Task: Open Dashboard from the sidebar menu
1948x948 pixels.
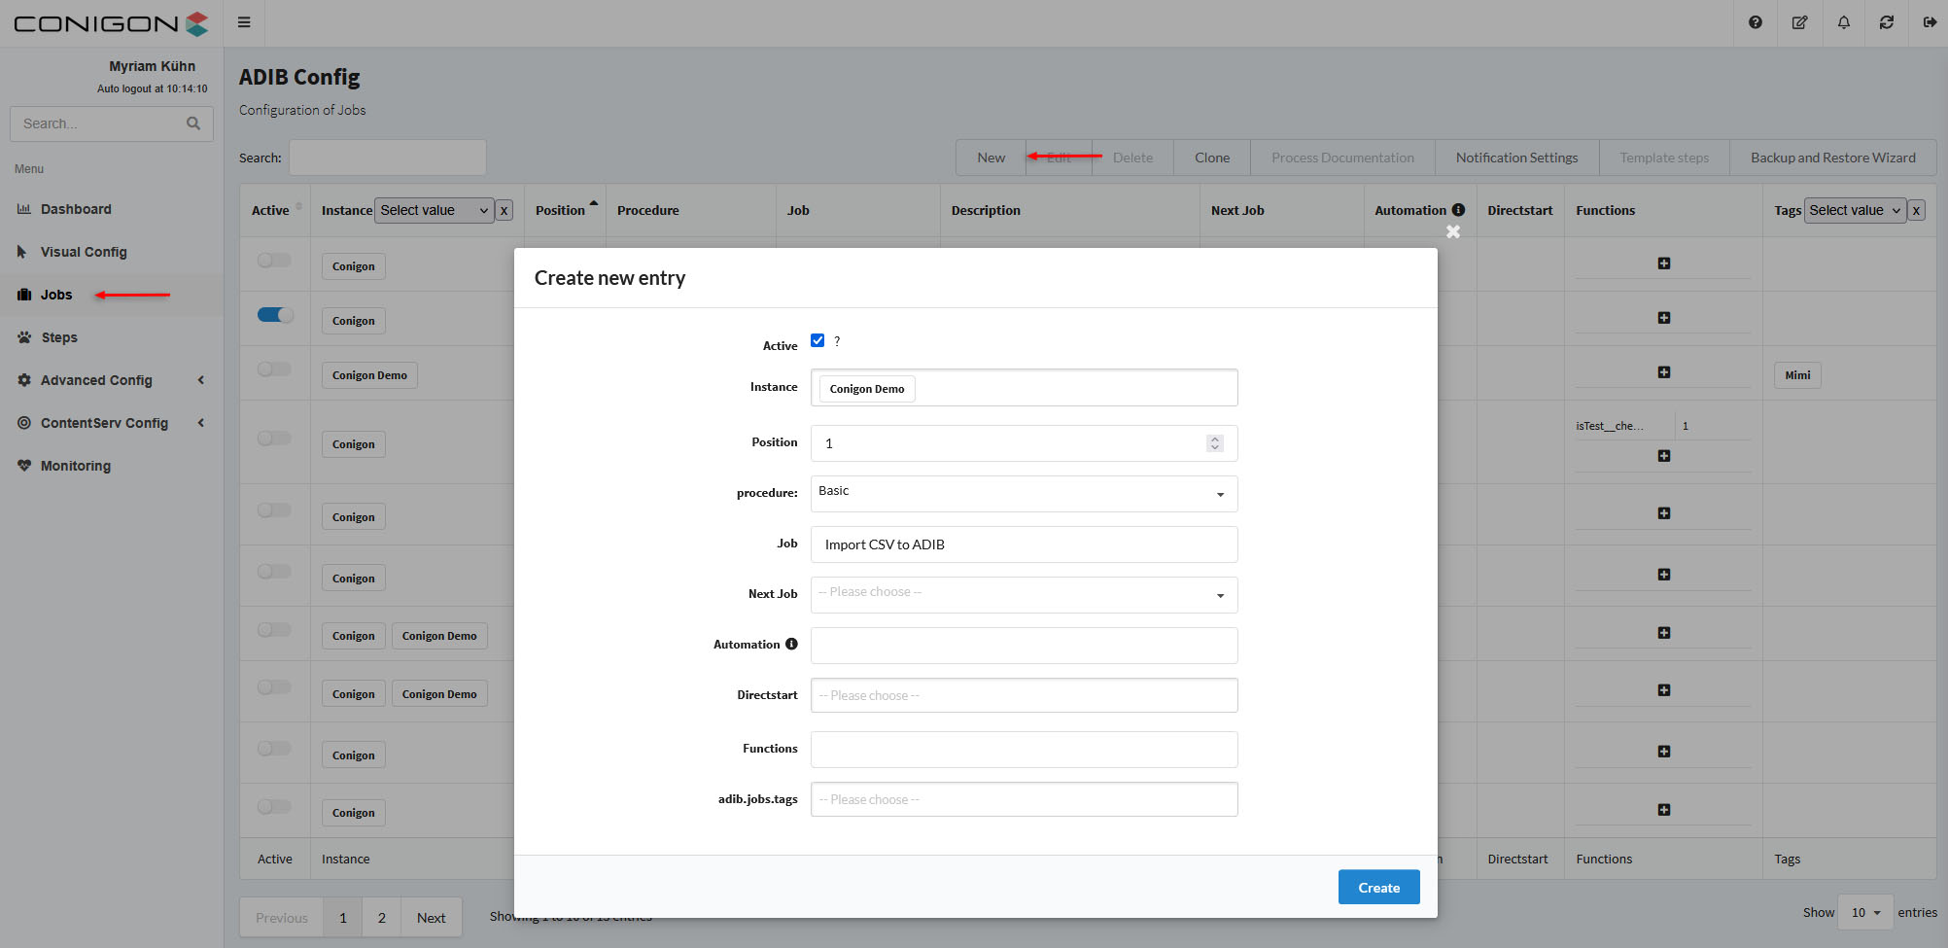Action: coord(76,209)
